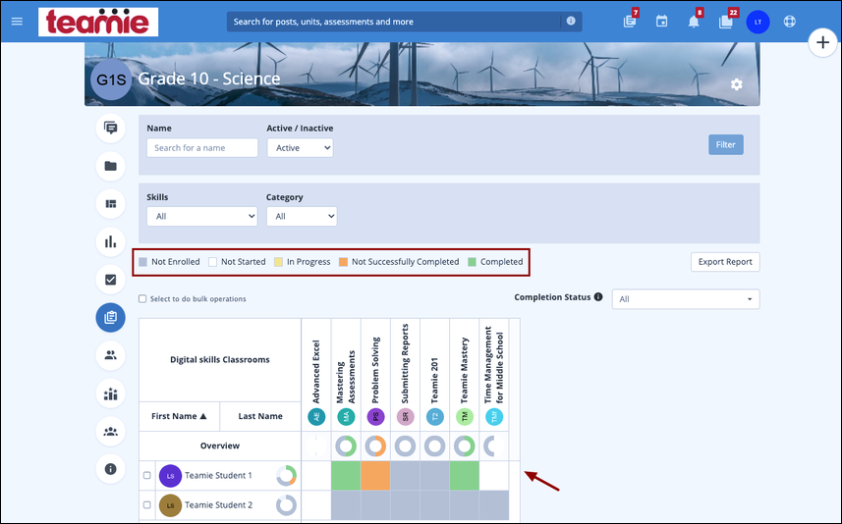842x524 pixels.
Task: Click Student 1 orange Problem Solving cell
Action: click(375, 476)
